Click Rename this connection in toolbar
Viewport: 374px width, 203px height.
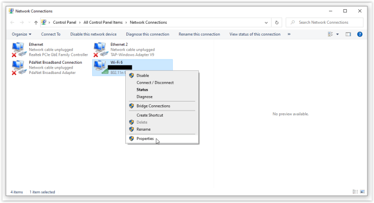pos(199,34)
